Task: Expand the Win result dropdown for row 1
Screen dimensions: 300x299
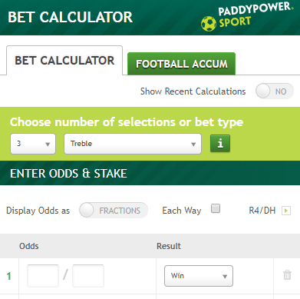Action: (199, 276)
